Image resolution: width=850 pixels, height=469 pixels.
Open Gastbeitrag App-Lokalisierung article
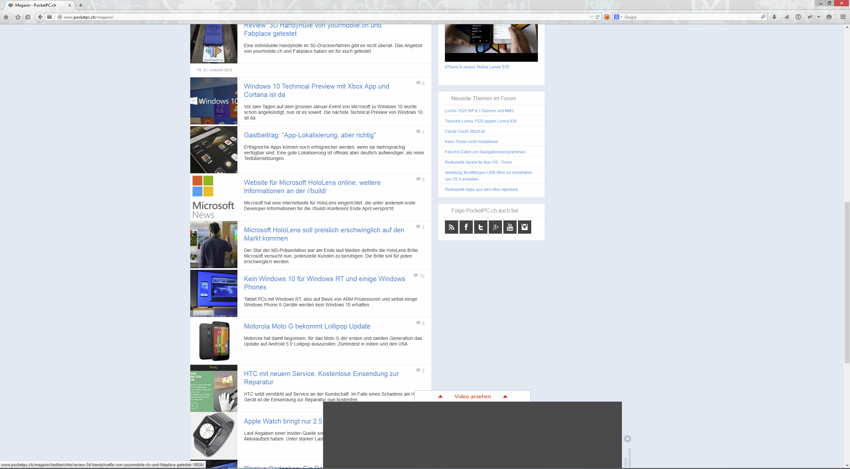[310, 135]
